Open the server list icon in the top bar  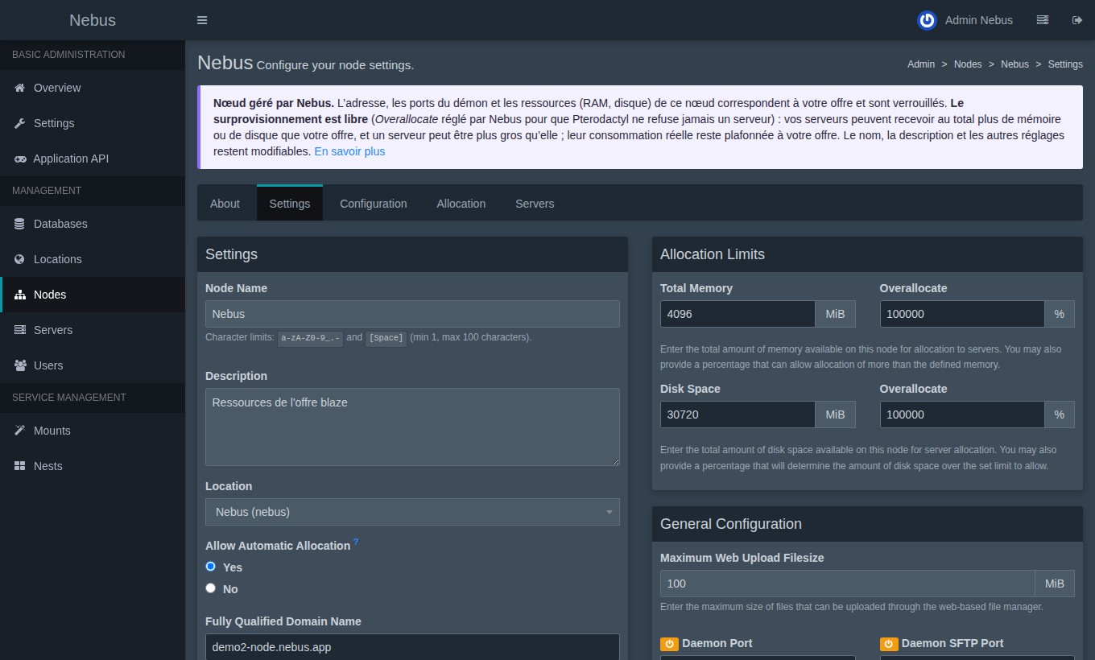click(1043, 20)
